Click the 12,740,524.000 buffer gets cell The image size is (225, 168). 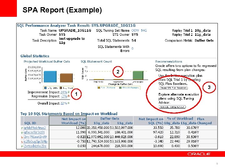pyautogui.click(x=98, y=142)
